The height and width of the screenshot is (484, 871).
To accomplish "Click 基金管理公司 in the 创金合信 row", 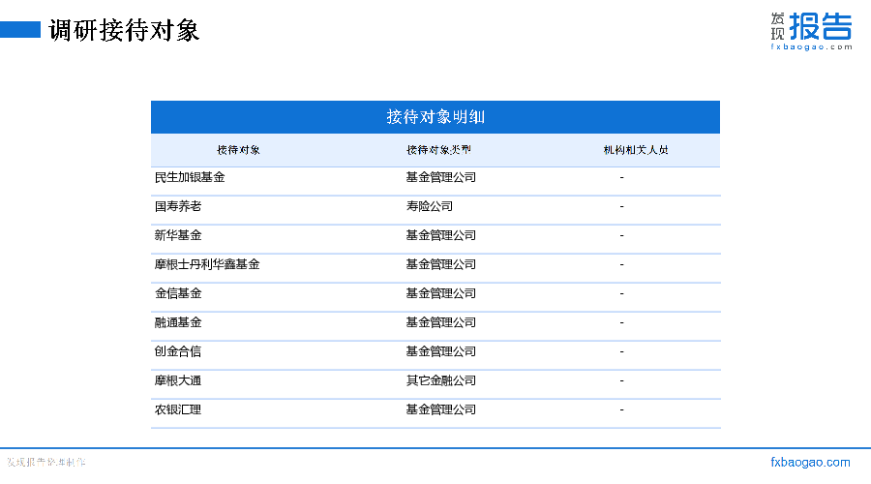I will click(441, 351).
